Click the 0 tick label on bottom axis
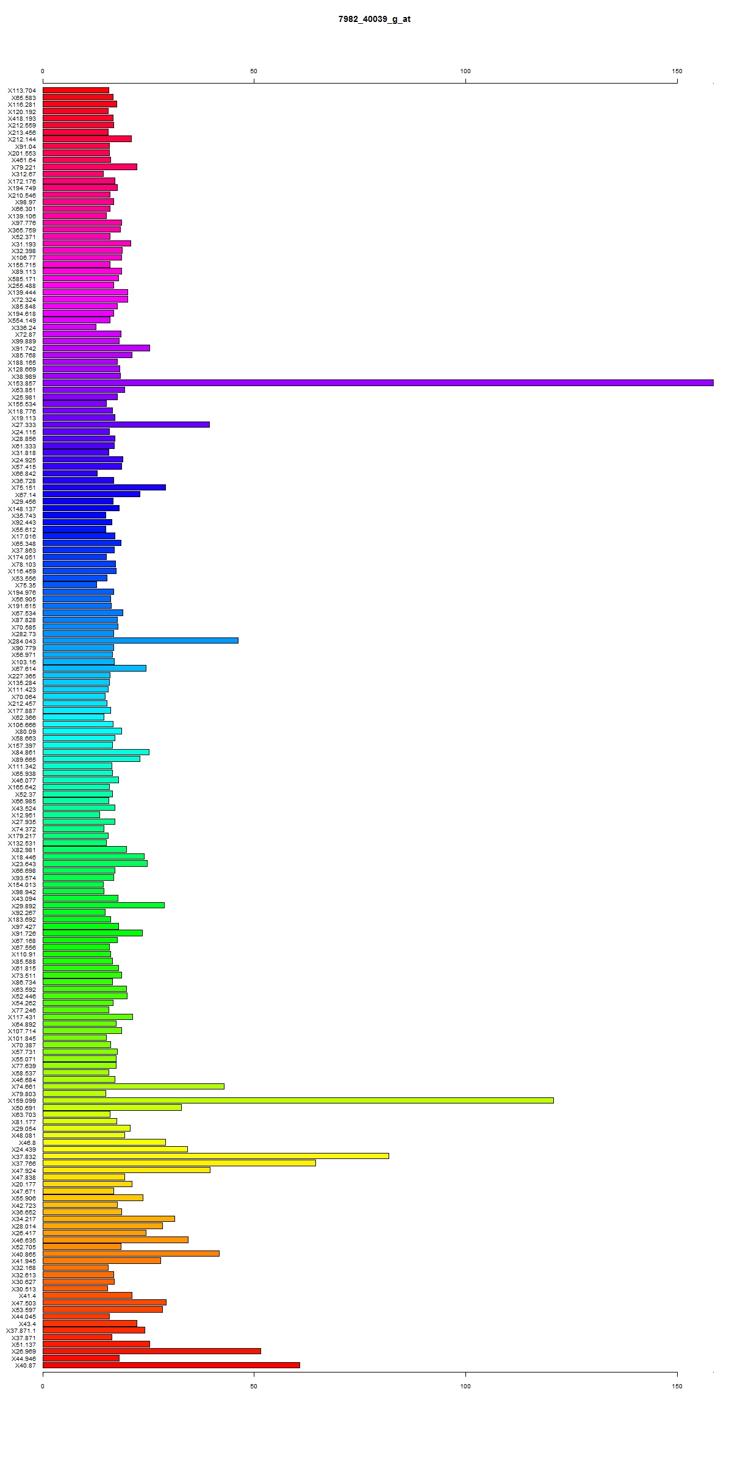 coord(43,1387)
